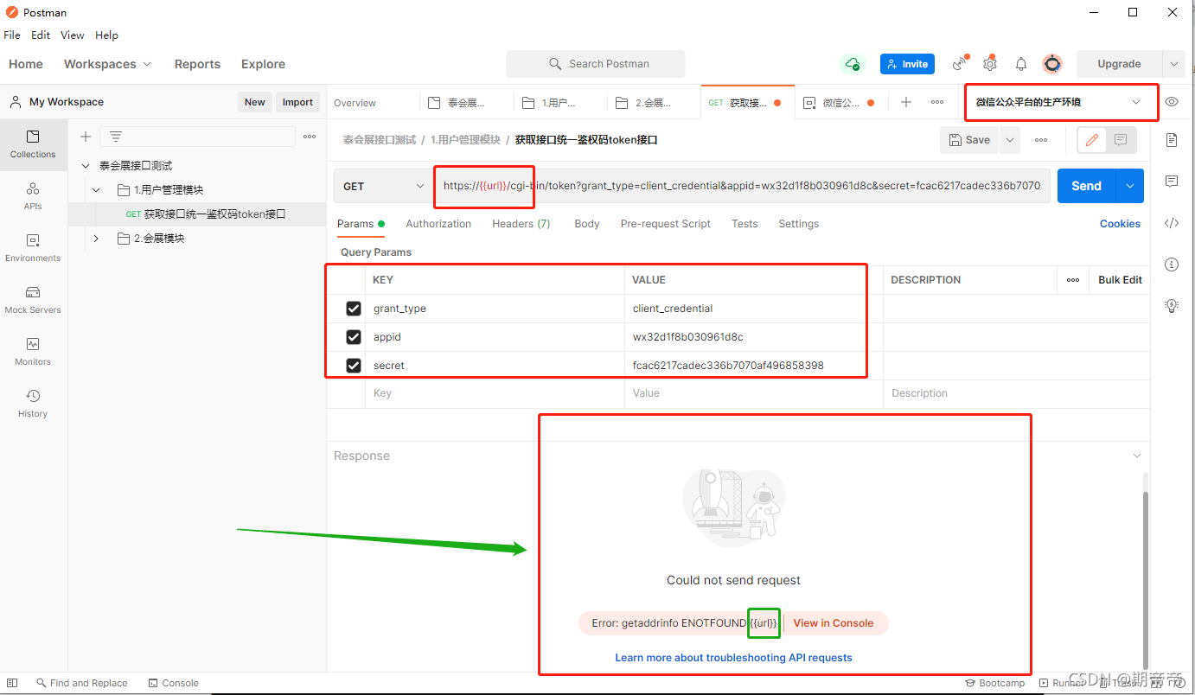
Task: Open the Environments sidebar panel
Action: (33, 248)
